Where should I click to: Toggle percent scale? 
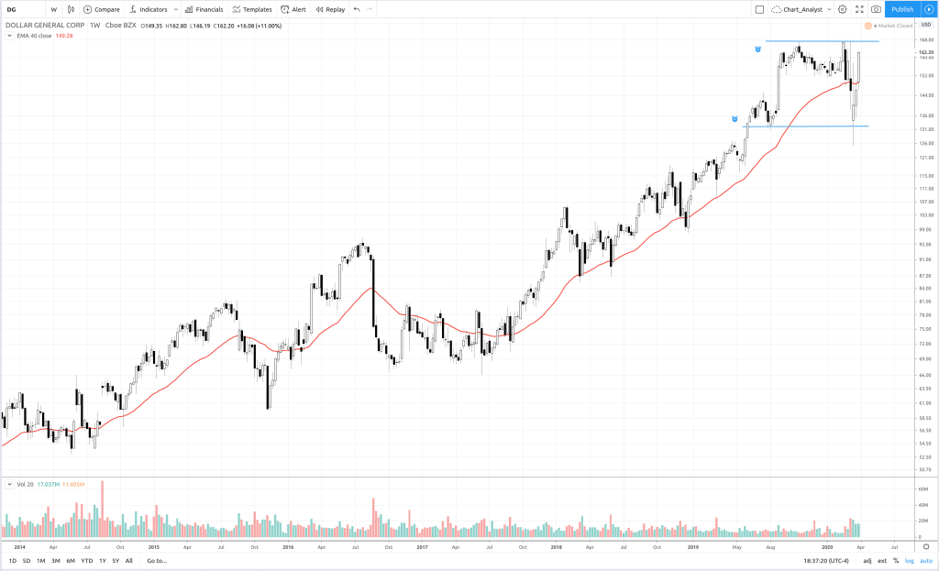tap(896, 560)
